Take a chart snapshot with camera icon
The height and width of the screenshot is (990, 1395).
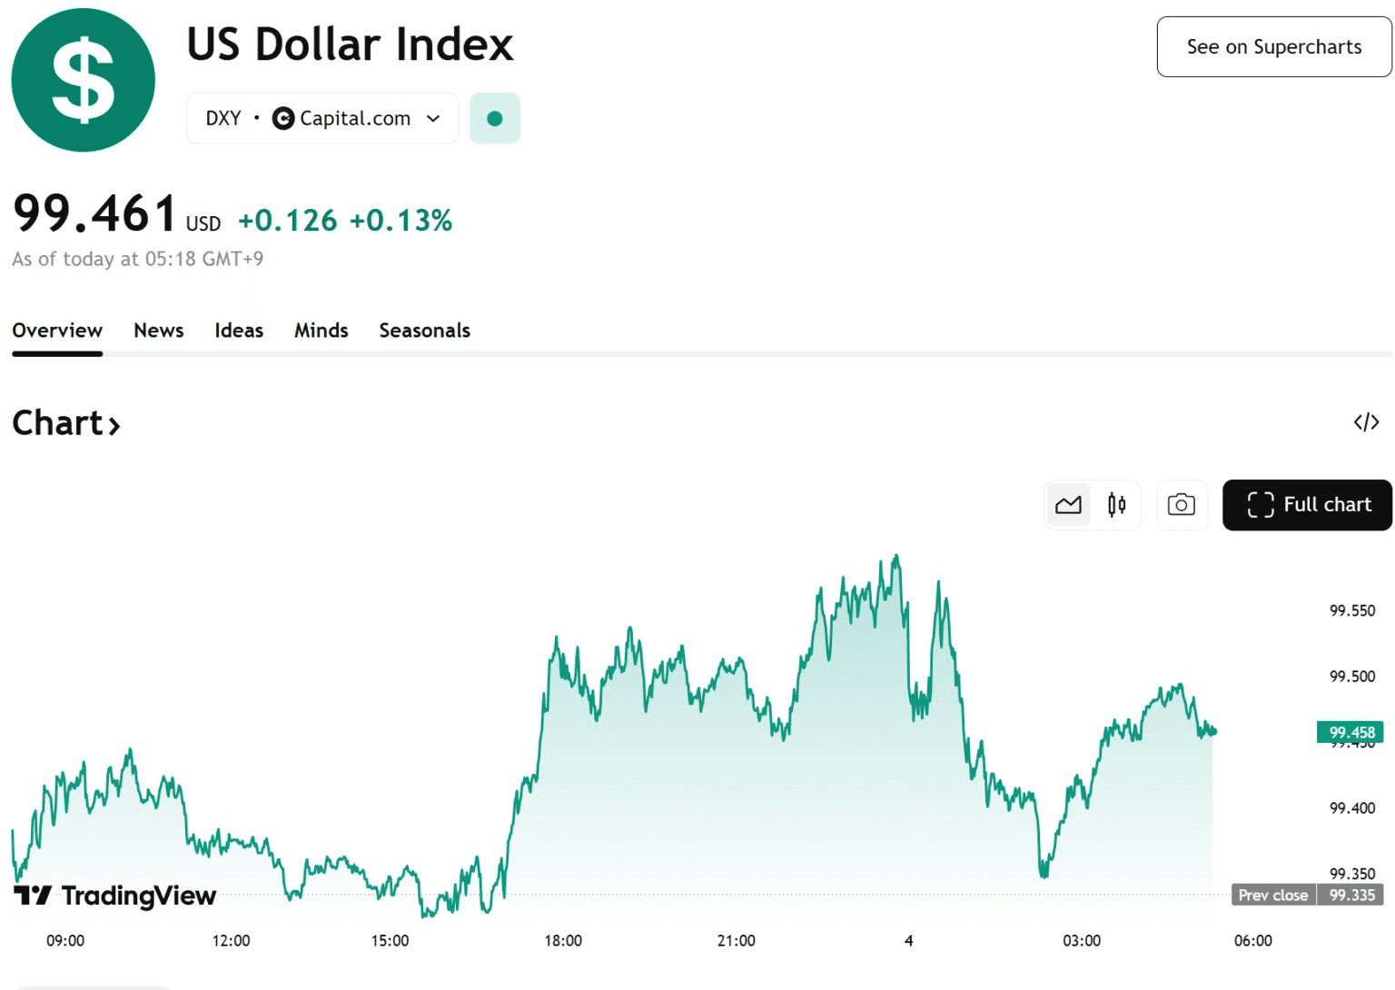pyautogui.click(x=1181, y=505)
